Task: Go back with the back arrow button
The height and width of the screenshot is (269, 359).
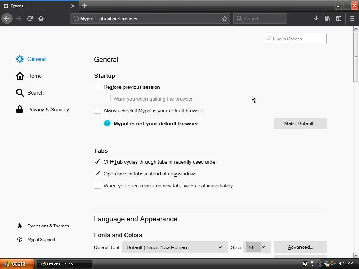Action: click(7, 19)
